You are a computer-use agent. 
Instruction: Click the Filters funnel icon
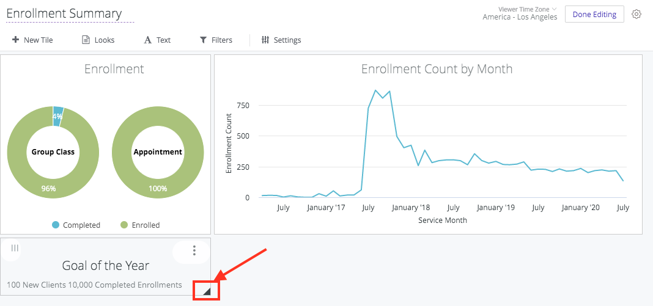(203, 40)
